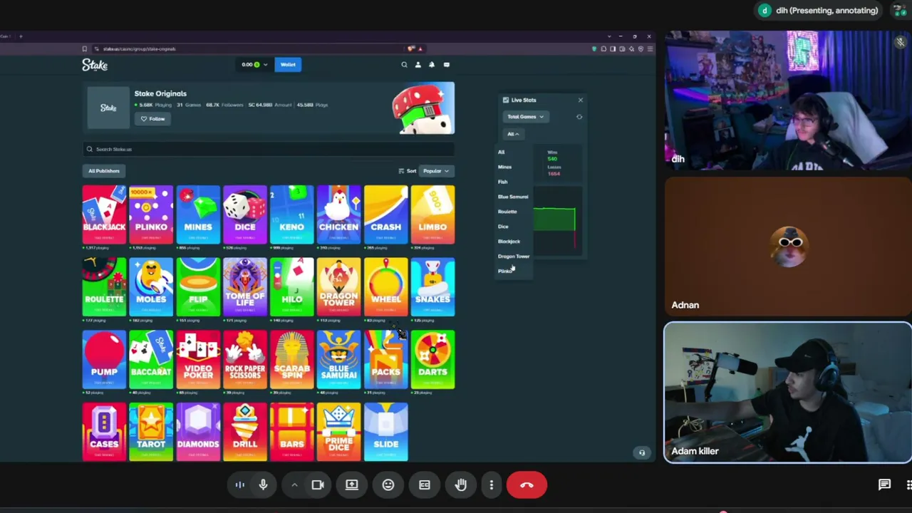Open the Crash game tile
Viewport: 912px width, 513px height.
tap(386, 214)
